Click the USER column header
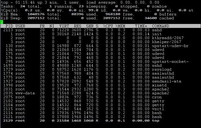The image size is (201, 128). click(20, 26)
